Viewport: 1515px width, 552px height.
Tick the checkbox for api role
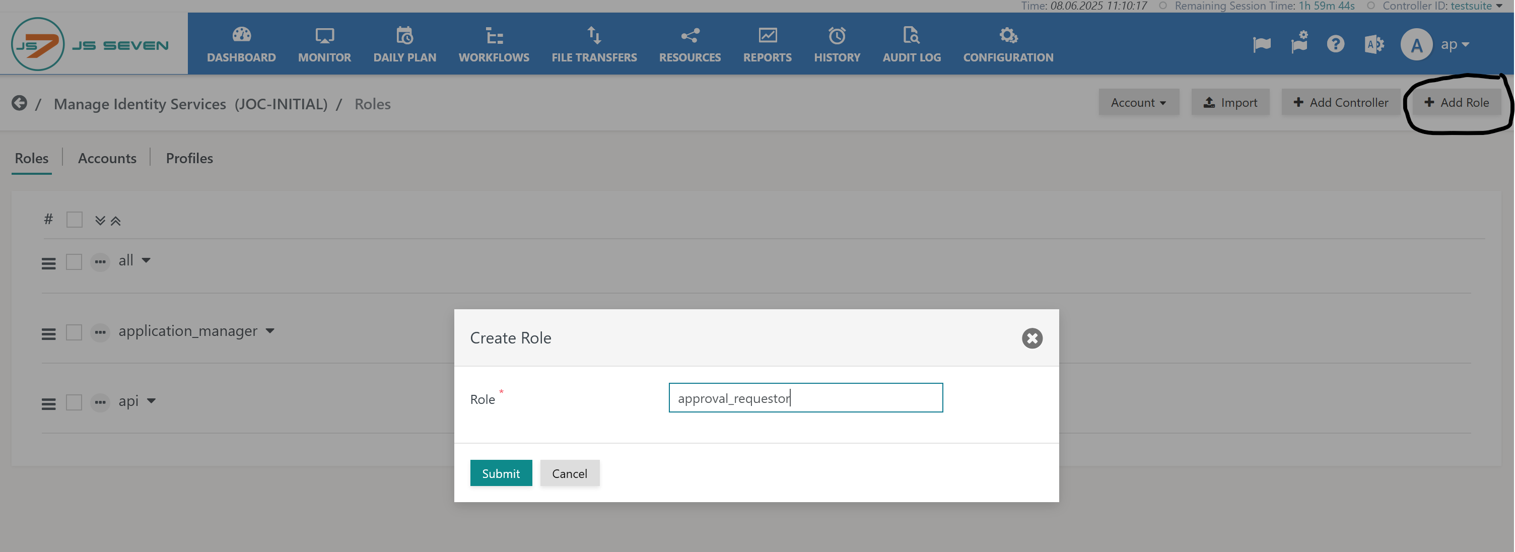pos(74,402)
